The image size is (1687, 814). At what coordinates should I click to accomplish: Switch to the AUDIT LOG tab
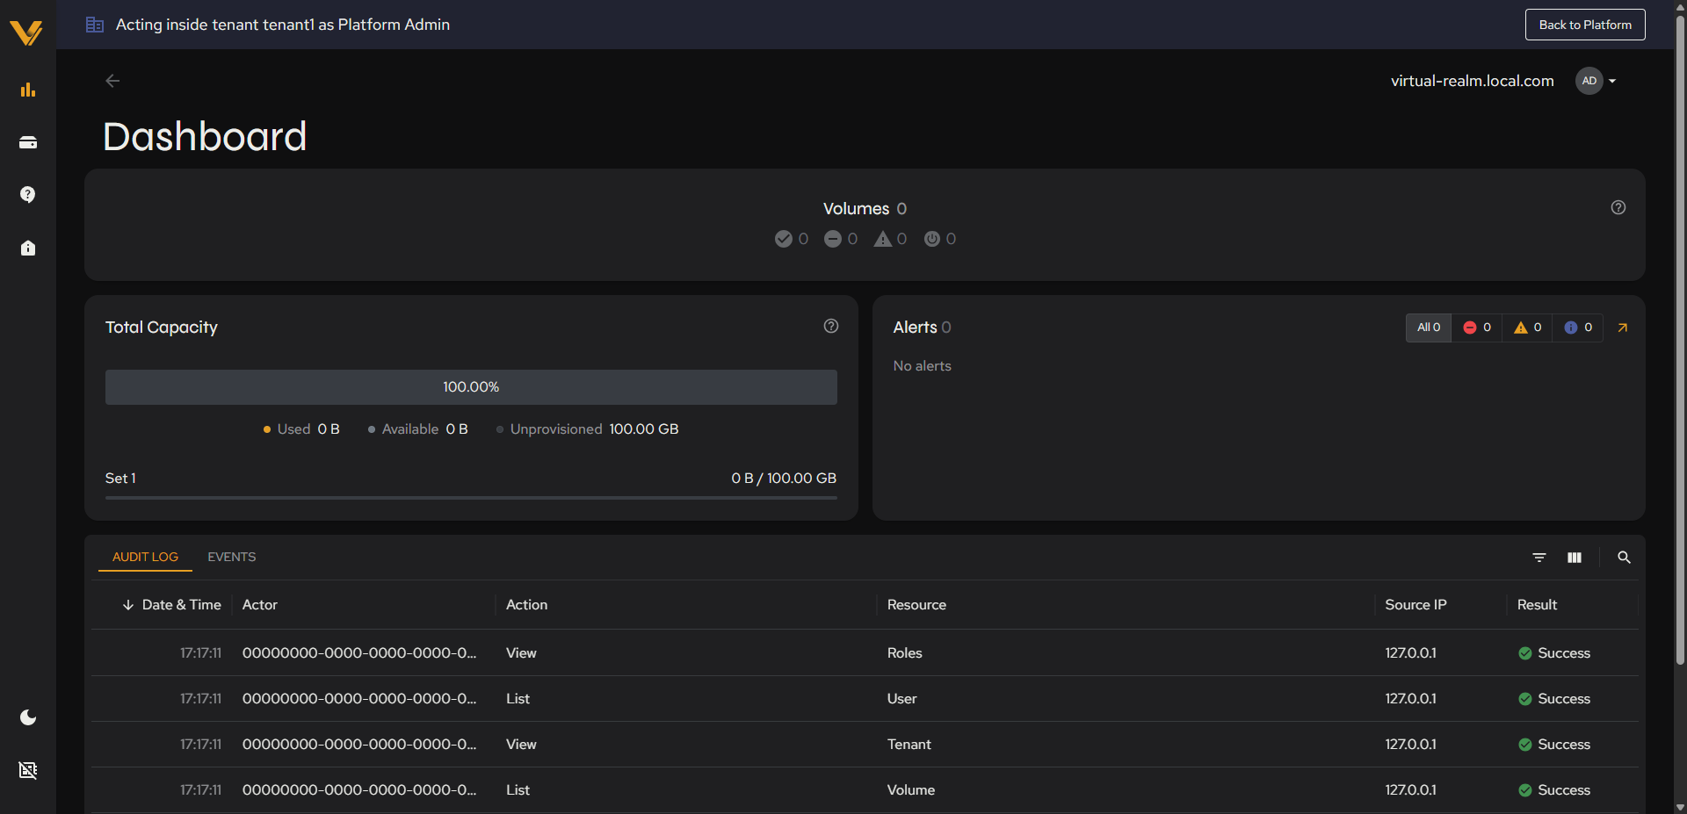coord(145,557)
